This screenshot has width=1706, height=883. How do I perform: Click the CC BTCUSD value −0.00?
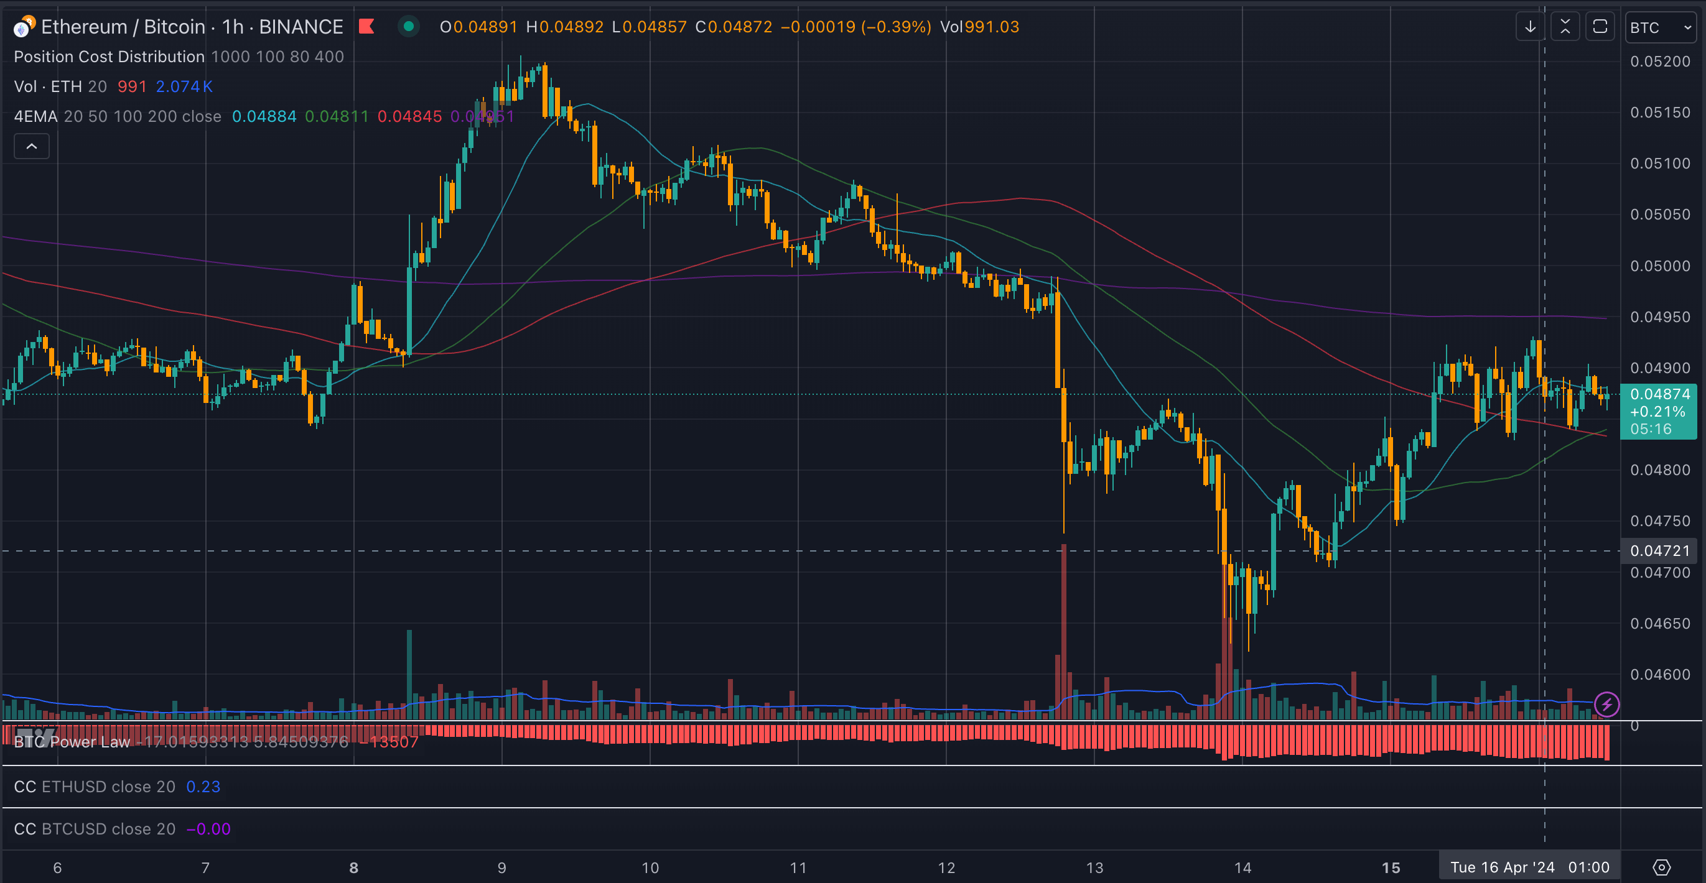208,830
